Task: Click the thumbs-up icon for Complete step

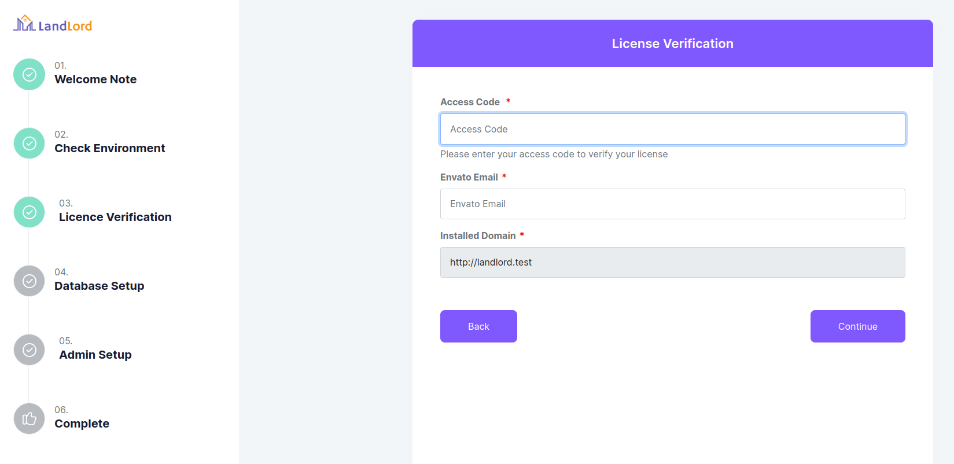Action: [30, 419]
